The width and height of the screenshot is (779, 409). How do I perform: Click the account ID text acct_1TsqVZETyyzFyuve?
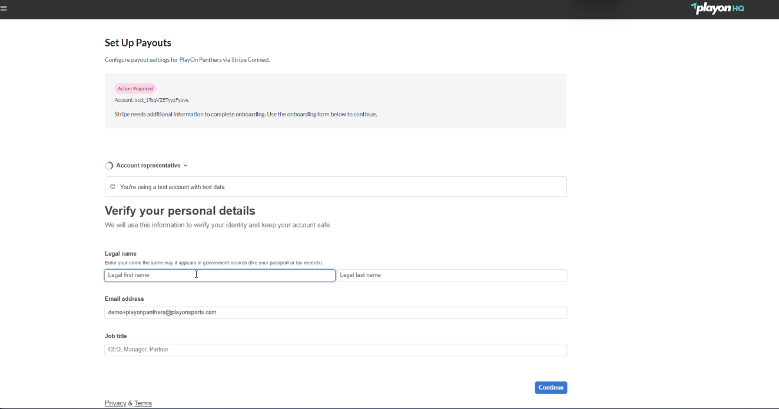click(x=161, y=100)
